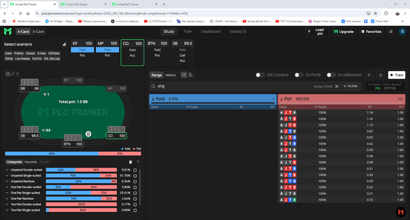Click the FILTER button
This screenshot has width=410, height=220.
click(x=350, y=86)
